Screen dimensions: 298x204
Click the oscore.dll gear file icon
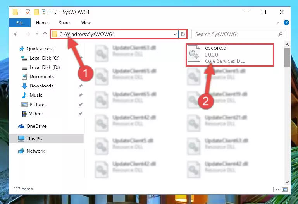tap(194, 53)
